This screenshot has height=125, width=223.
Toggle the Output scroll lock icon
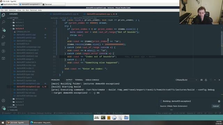206,80
